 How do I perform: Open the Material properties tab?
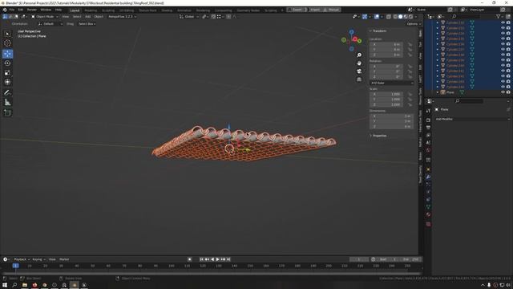(428, 214)
